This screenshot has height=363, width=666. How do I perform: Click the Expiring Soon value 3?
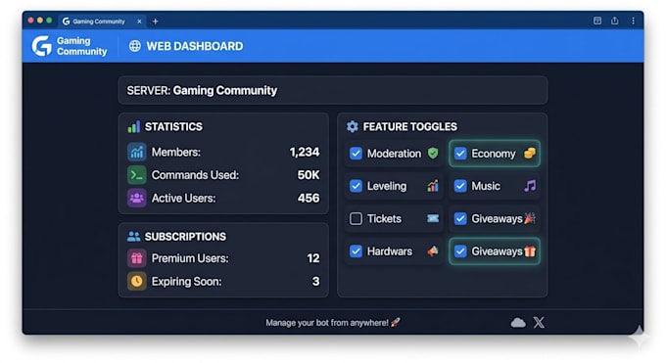coord(315,281)
